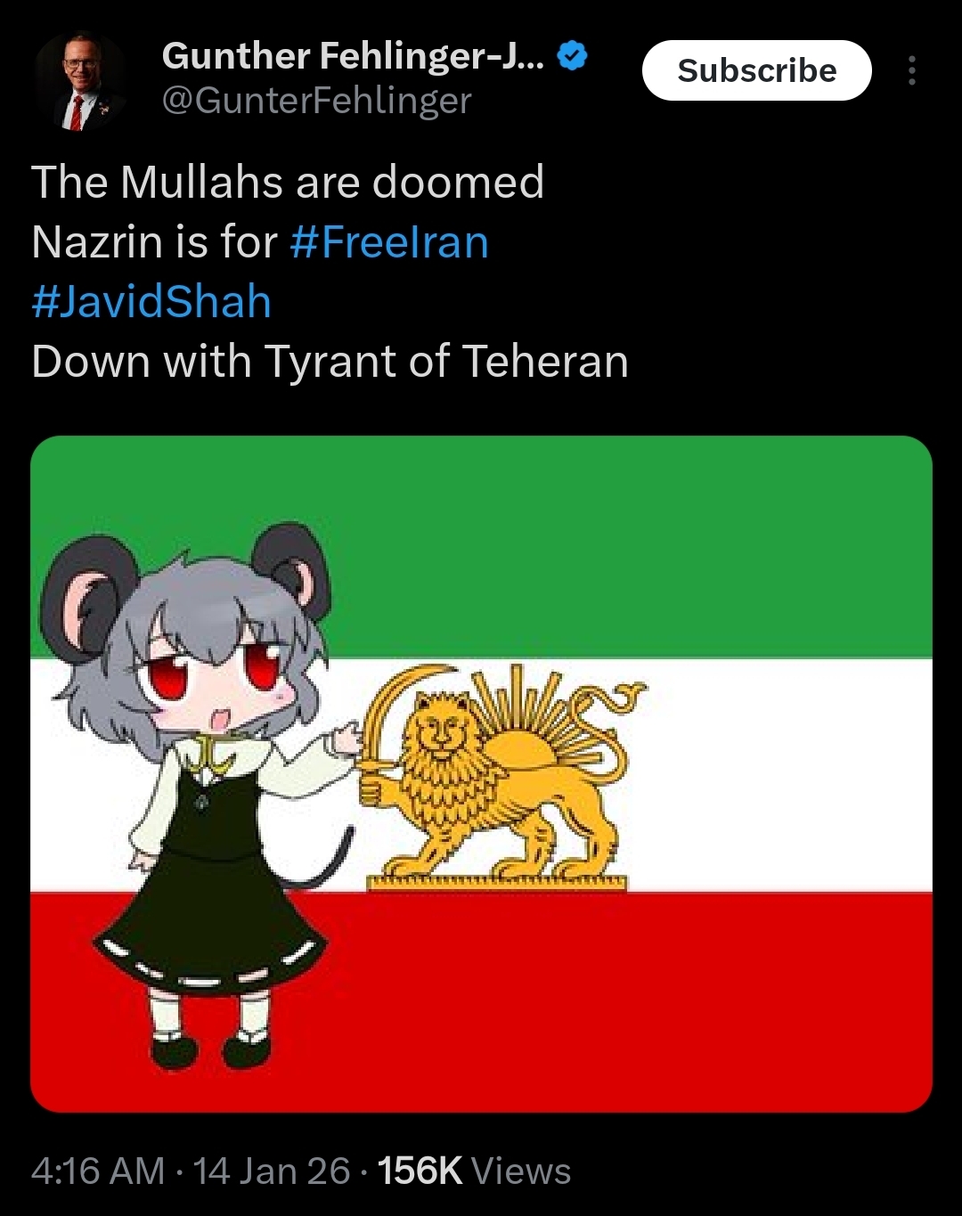Click the text 'Down with Tyrant of Teheran'
Image resolution: width=962 pixels, height=1216 pixels.
click(330, 361)
